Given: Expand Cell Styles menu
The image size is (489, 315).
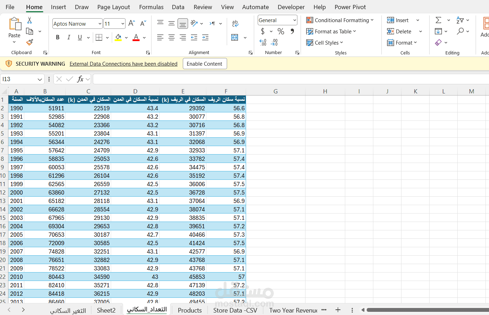Looking at the screenshot, I should click(x=324, y=42).
